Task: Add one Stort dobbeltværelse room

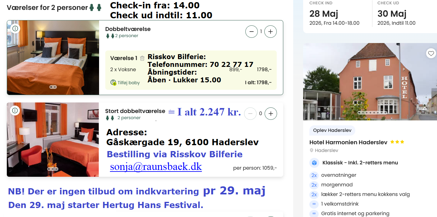Action: [271, 114]
